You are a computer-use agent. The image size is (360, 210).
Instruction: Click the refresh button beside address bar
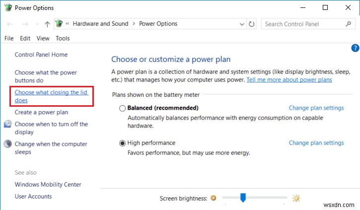[252, 23]
